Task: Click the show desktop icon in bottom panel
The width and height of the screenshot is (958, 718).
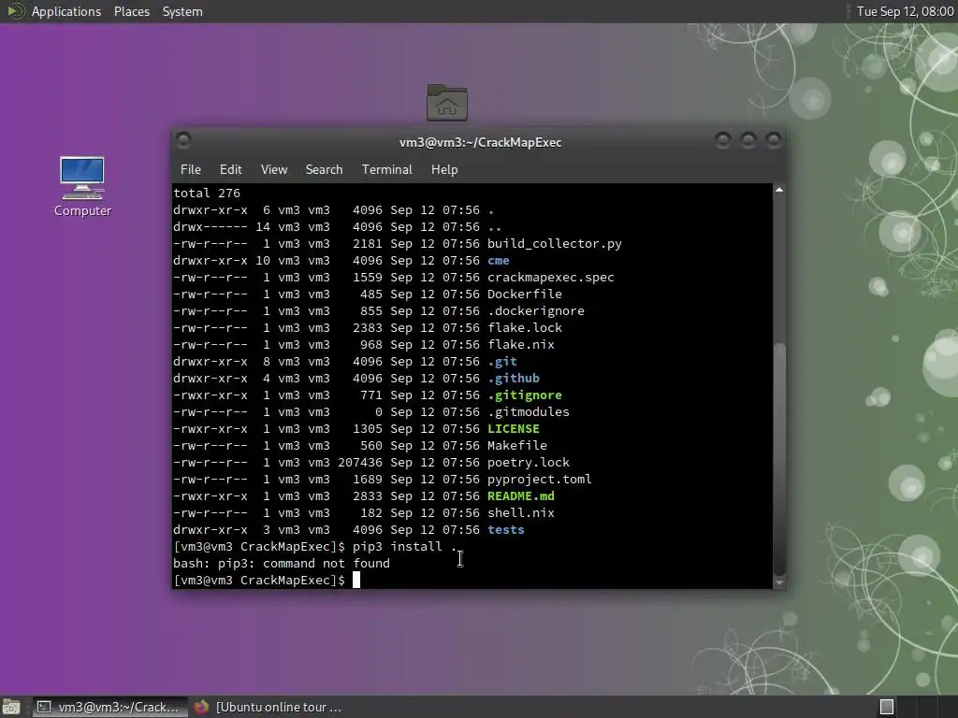Action: (10, 707)
